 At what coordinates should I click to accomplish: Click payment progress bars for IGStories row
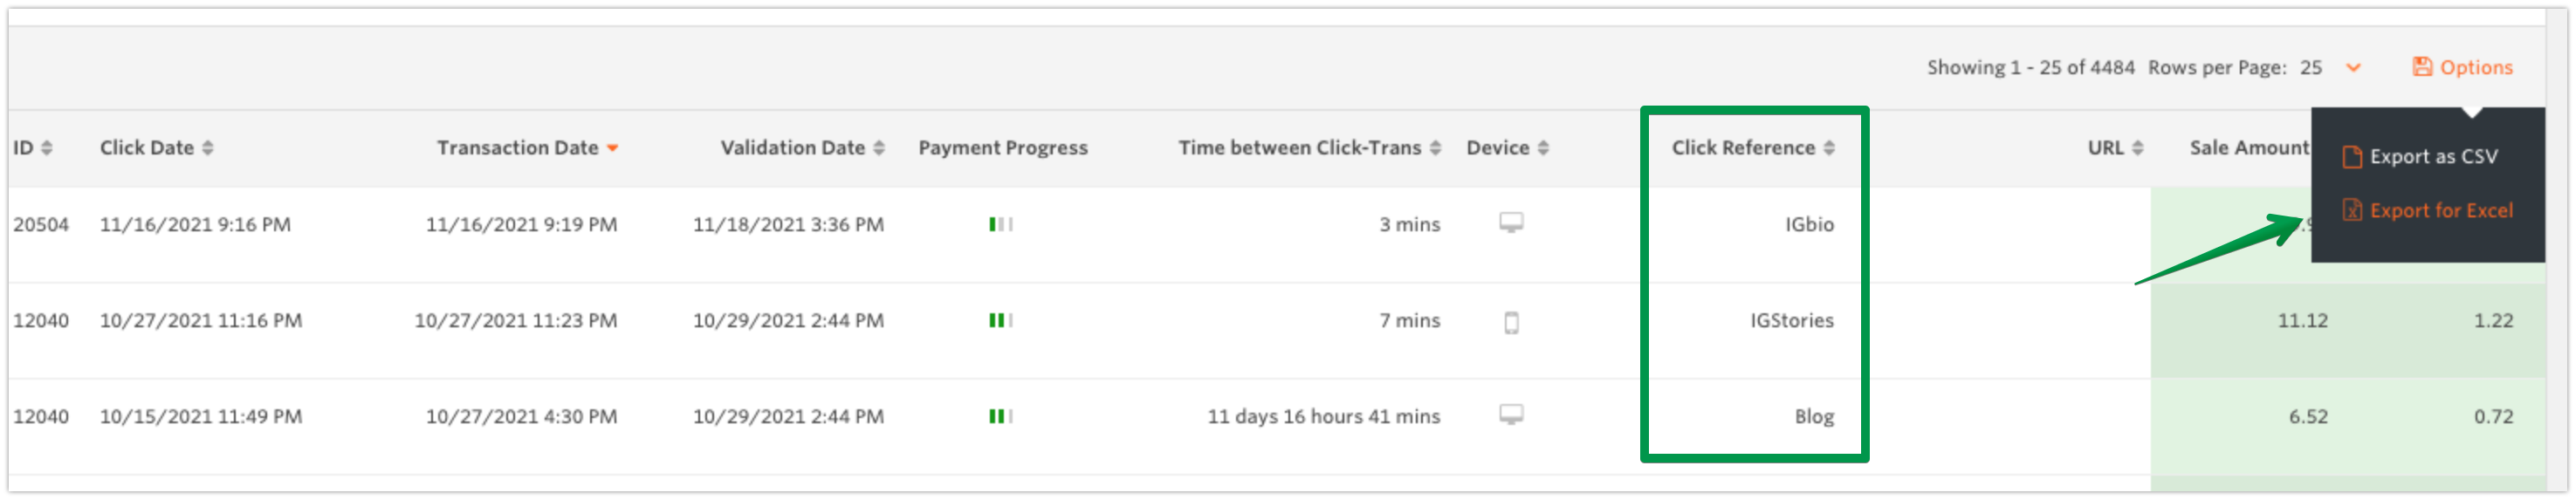coord(1000,320)
